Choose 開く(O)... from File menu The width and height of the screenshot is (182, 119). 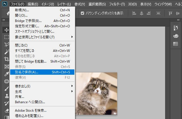42,16
